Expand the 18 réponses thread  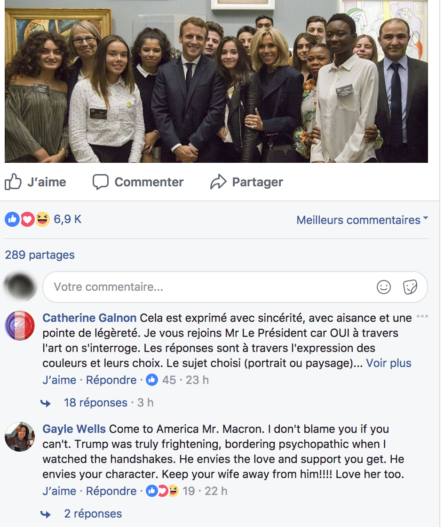tap(95, 403)
